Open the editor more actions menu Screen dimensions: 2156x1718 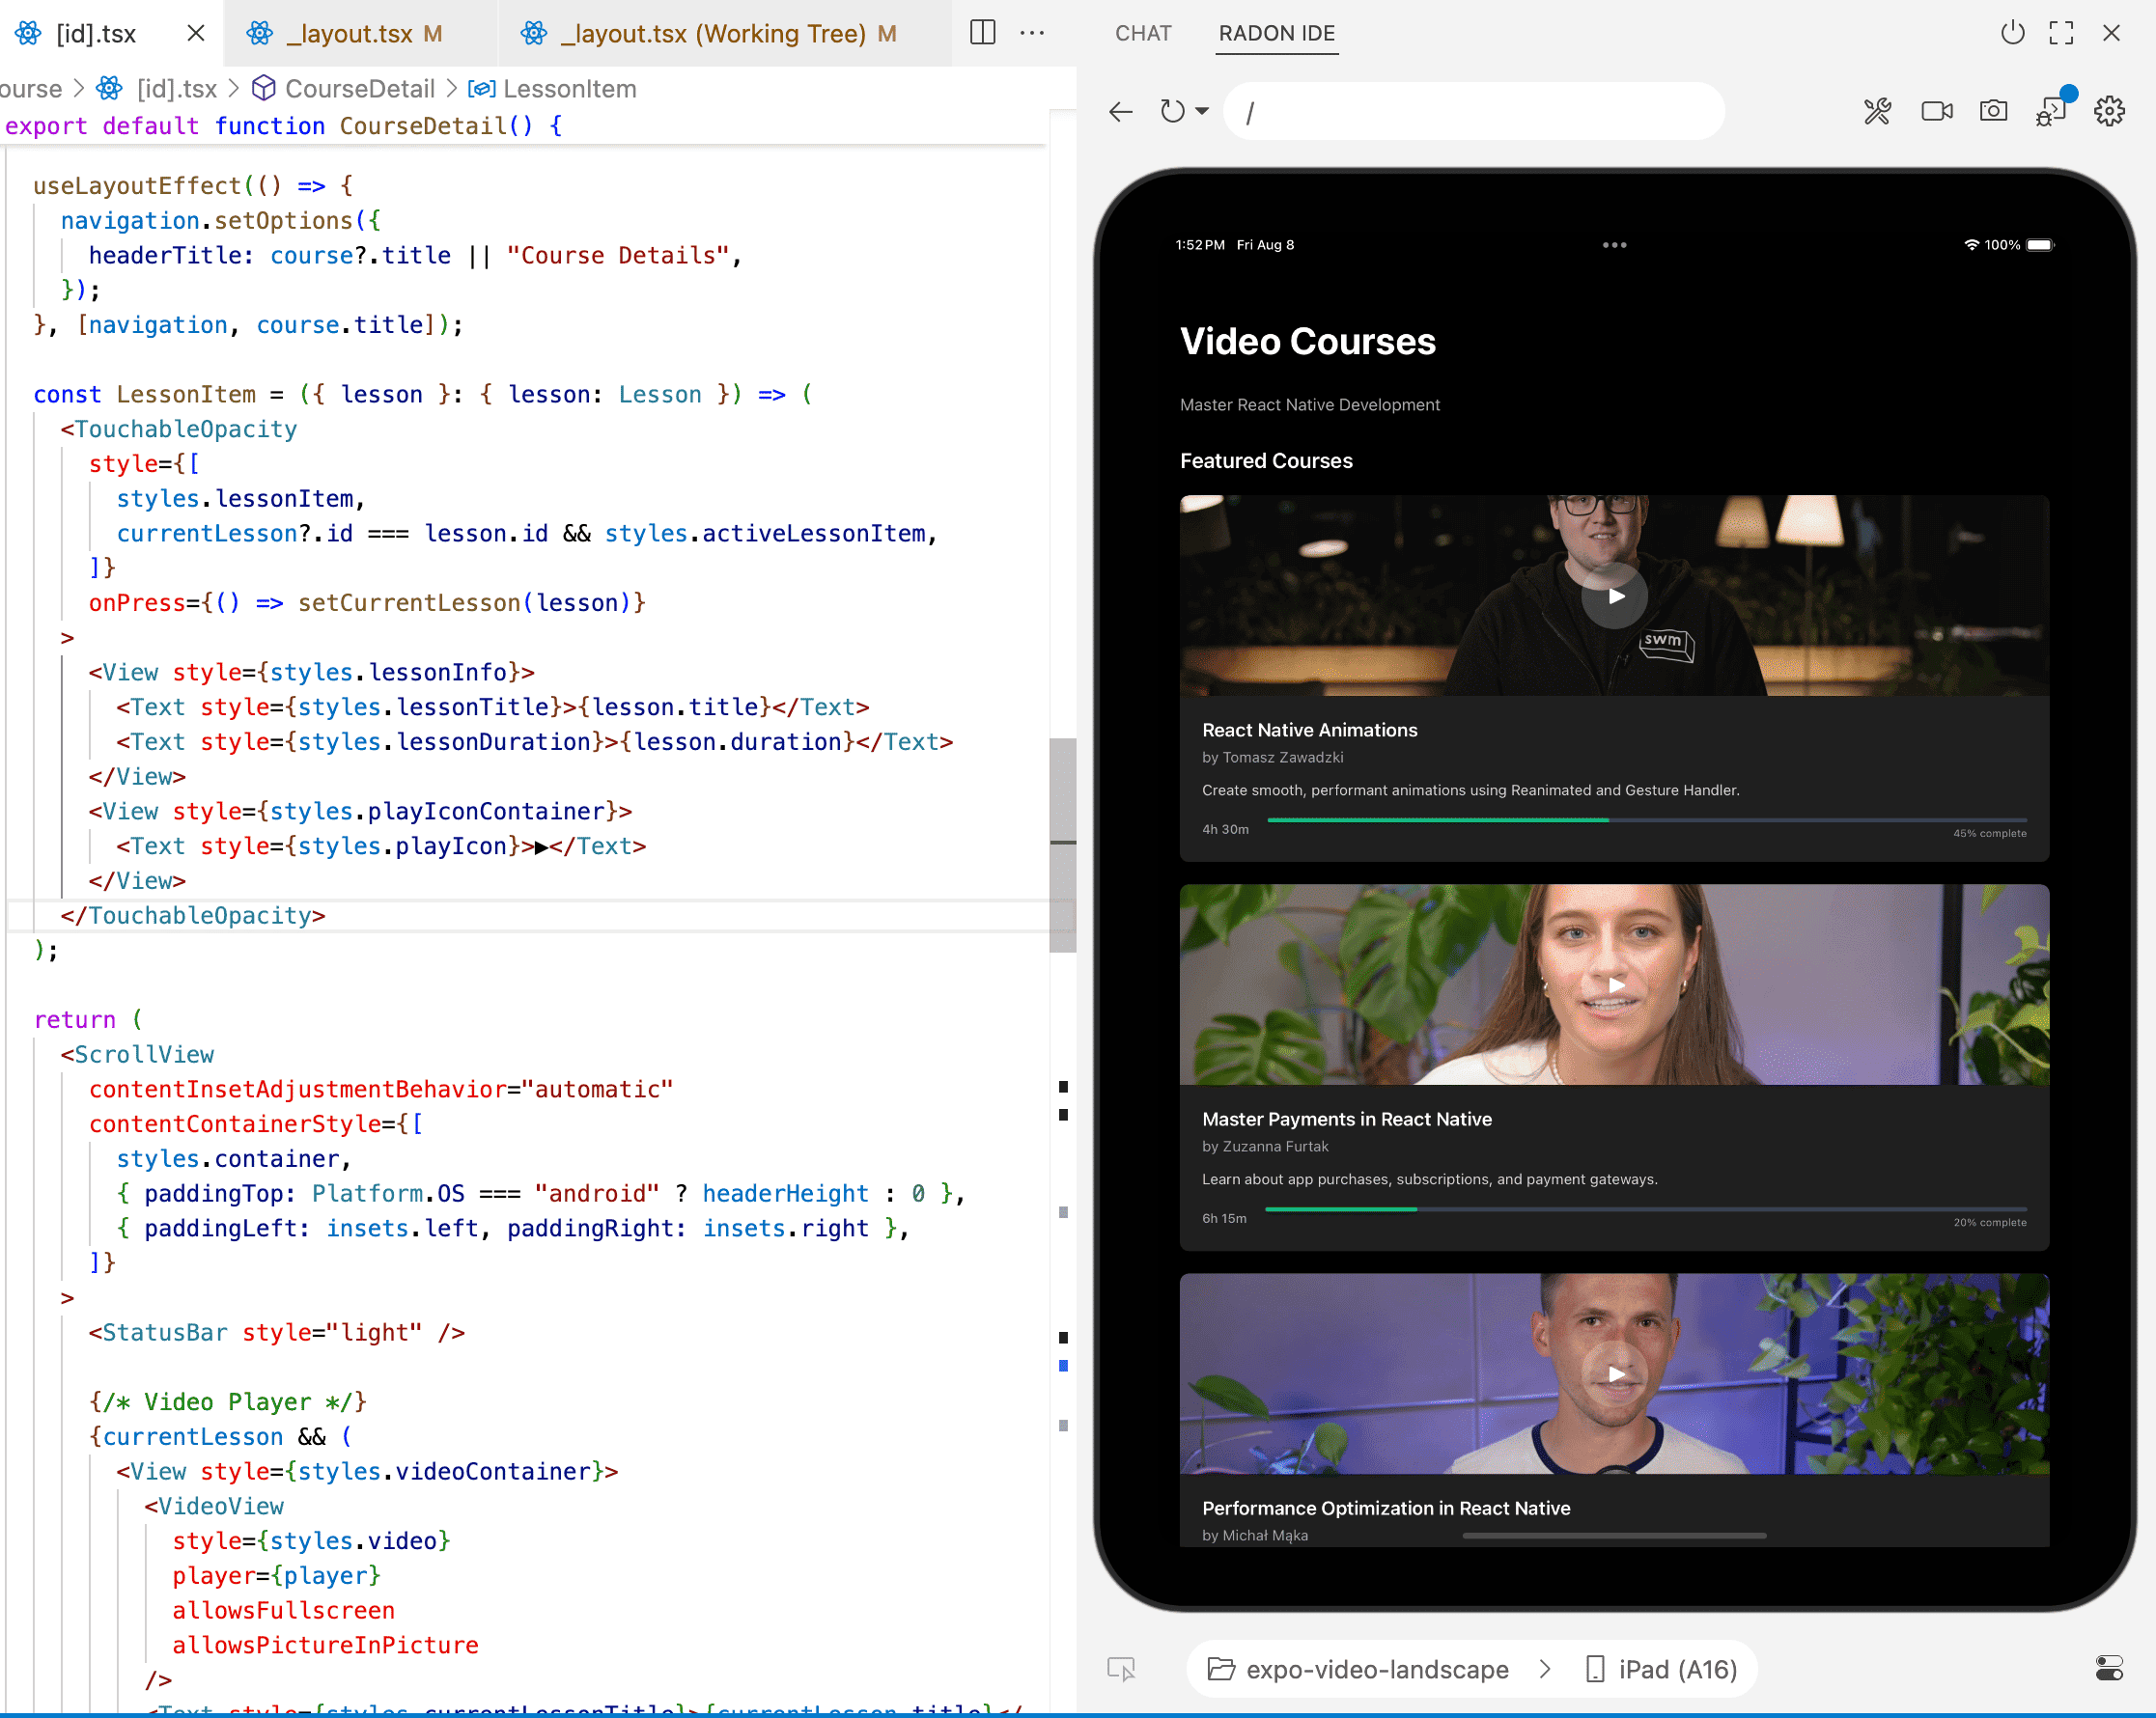pyautogui.click(x=1033, y=32)
